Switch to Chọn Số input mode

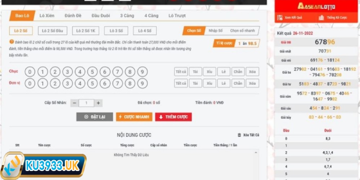[194, 31]
